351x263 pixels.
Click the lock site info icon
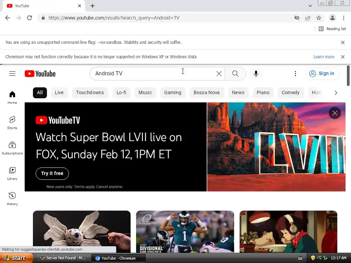click(43, 18)
